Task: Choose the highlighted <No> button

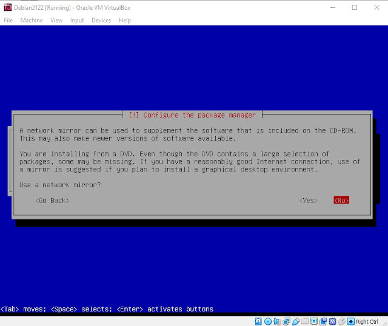Action: click(x=341, y=201)
